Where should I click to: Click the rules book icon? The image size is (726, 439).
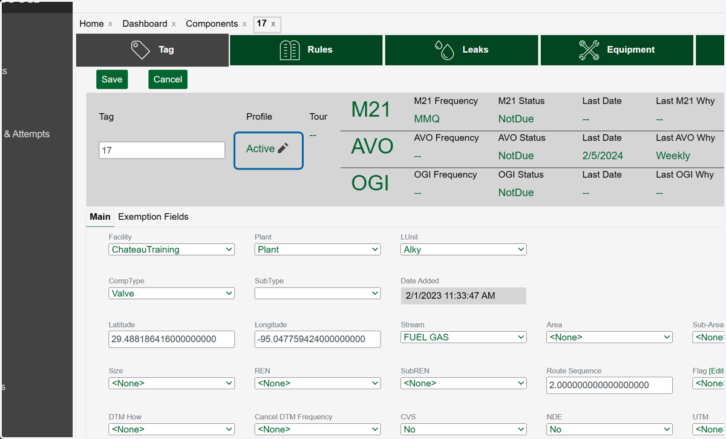click(x=290, y=50)
